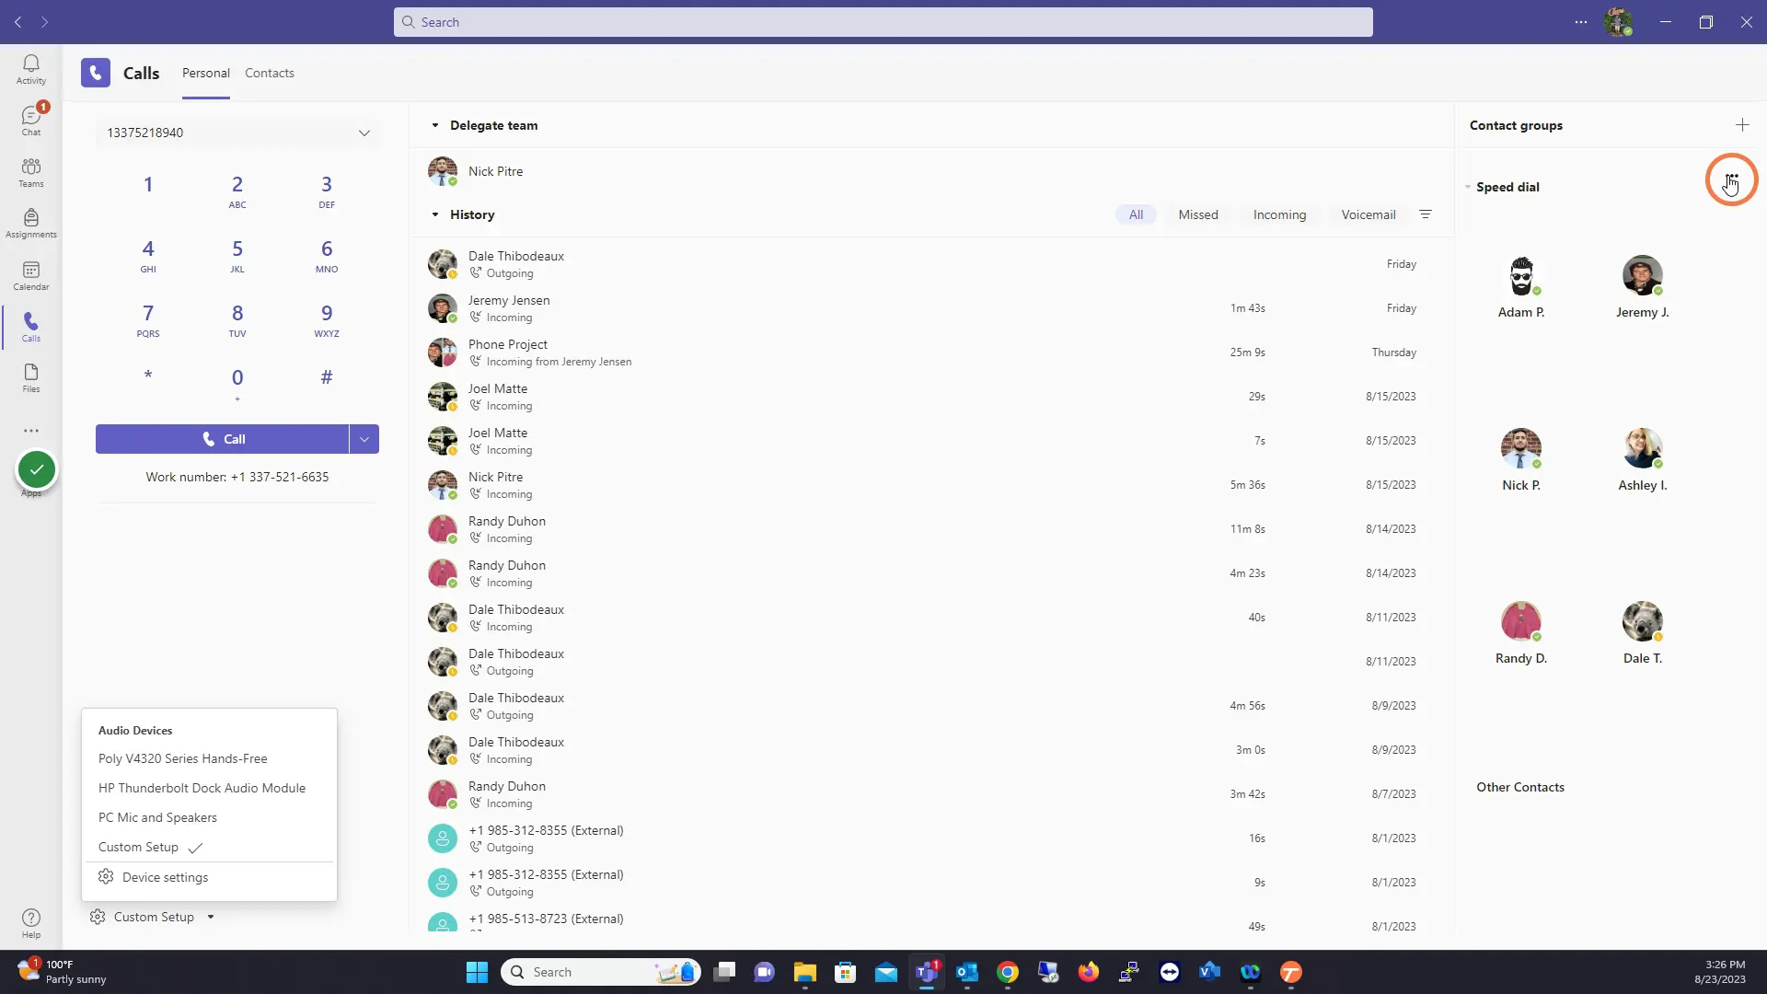This screenshot has width=1767, height=994.
Task: Filter history by Missed calls
Action: 1198,214
